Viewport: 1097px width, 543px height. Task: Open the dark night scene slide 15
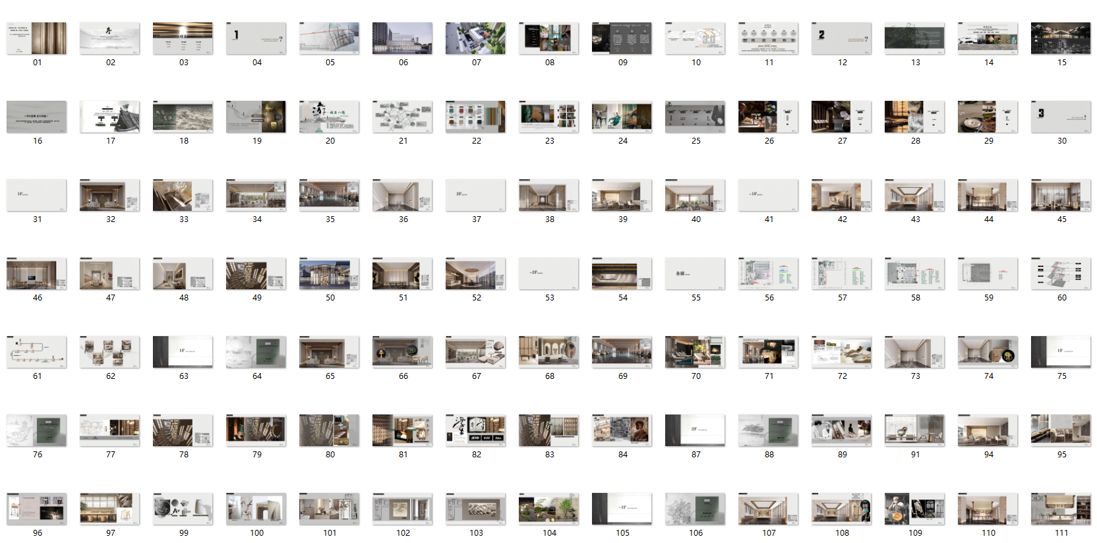[x=1061, y=38]
